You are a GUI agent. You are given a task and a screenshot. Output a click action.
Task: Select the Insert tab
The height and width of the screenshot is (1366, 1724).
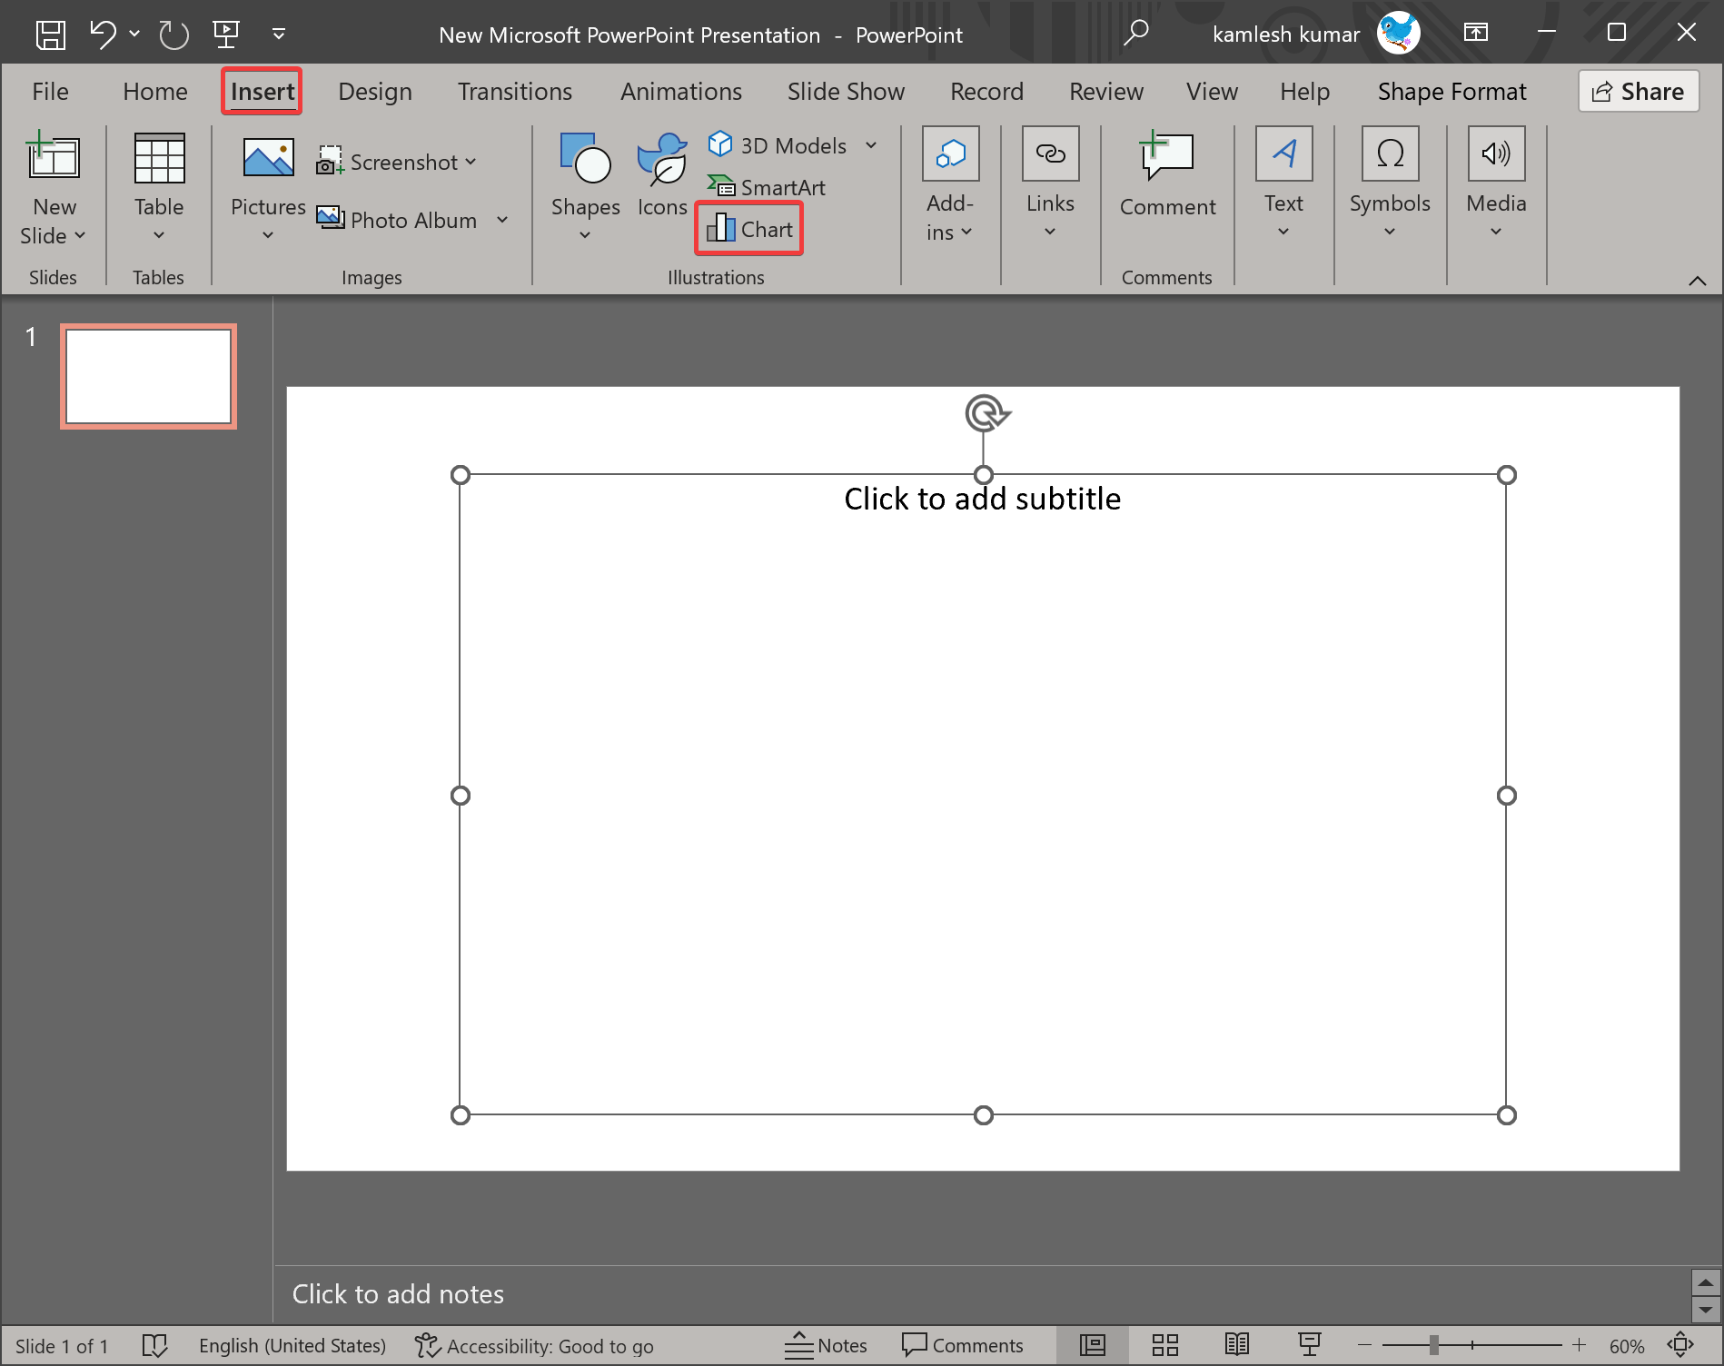263,92
